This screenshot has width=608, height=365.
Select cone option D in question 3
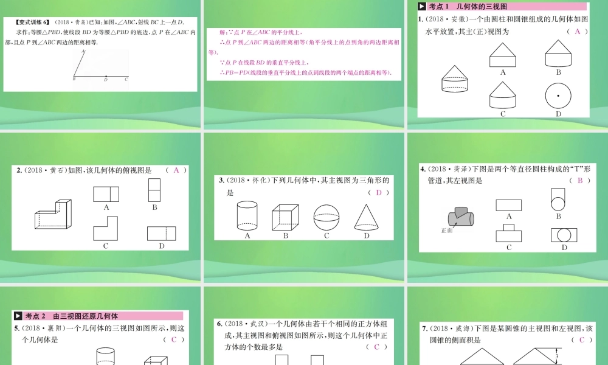(x=367, y=217)
